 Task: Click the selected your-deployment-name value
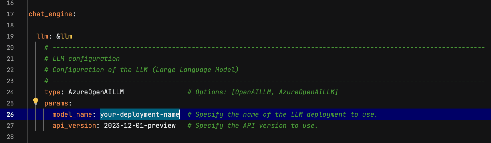tap(140, 115)
